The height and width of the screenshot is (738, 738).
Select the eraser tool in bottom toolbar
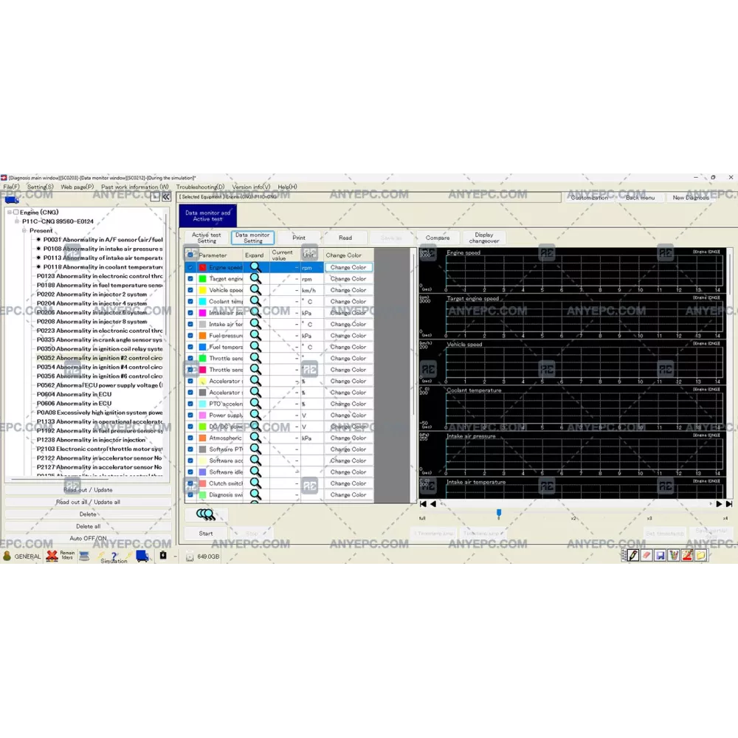[646, 556]
